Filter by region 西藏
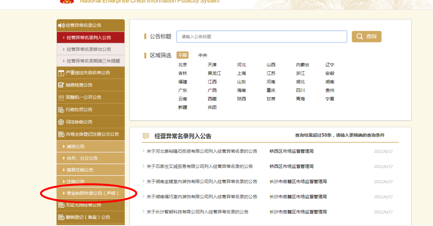 point(212,99)
